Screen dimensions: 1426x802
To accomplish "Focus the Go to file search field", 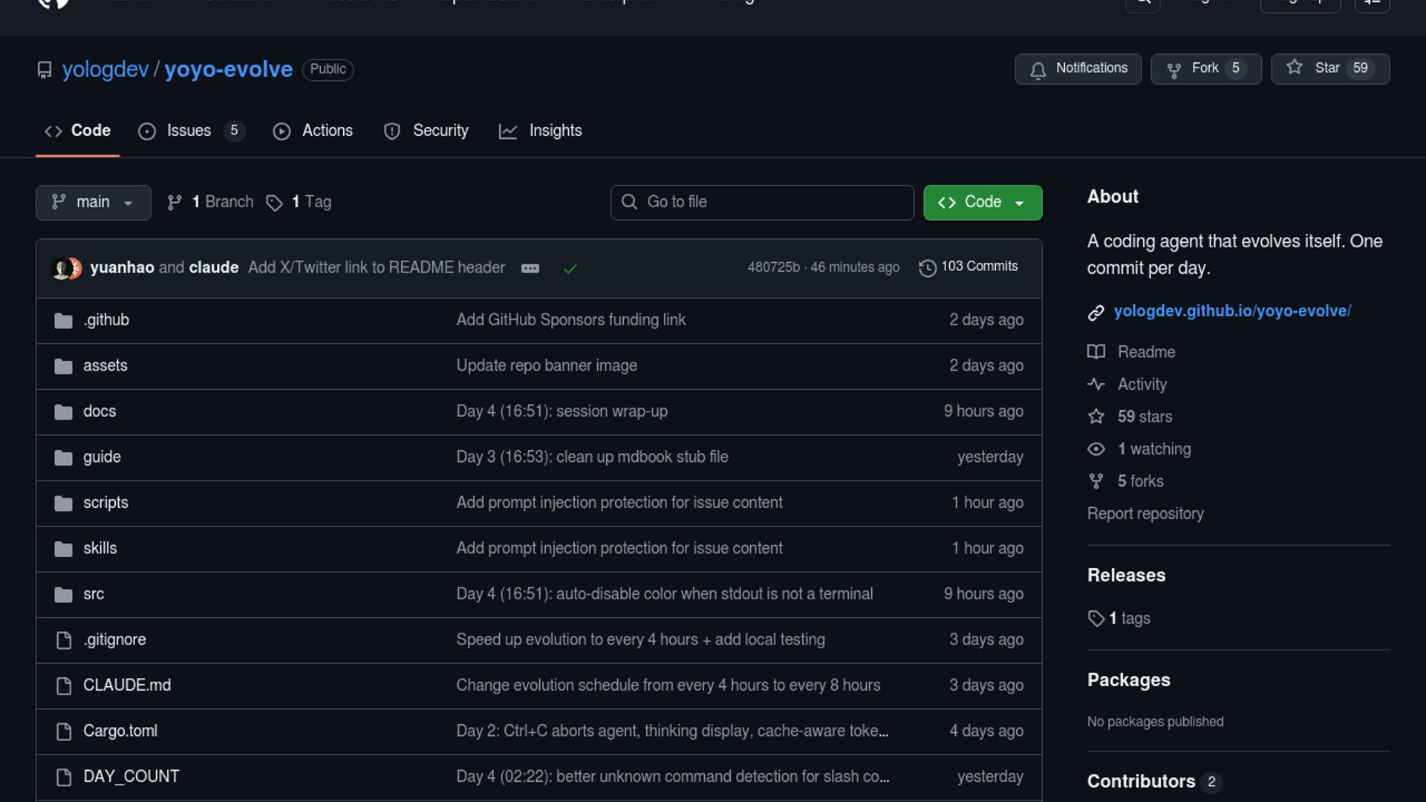I will click(762, 202).
